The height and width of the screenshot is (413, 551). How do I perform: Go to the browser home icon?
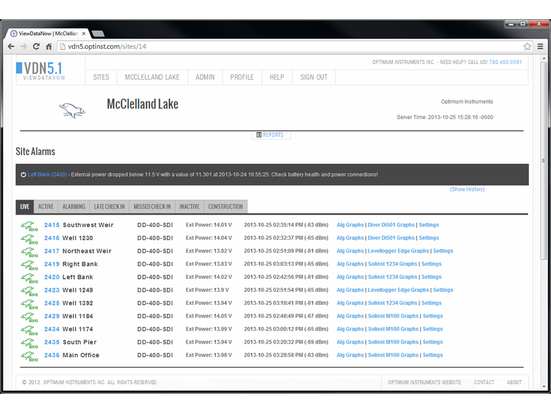click(49, 46)
